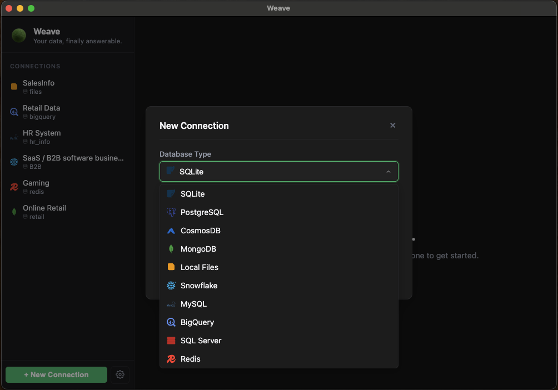Click the 'retail' label under Online Retail

[37, 217]
